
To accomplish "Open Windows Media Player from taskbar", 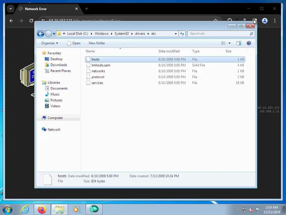I will [x=77, y=209].
